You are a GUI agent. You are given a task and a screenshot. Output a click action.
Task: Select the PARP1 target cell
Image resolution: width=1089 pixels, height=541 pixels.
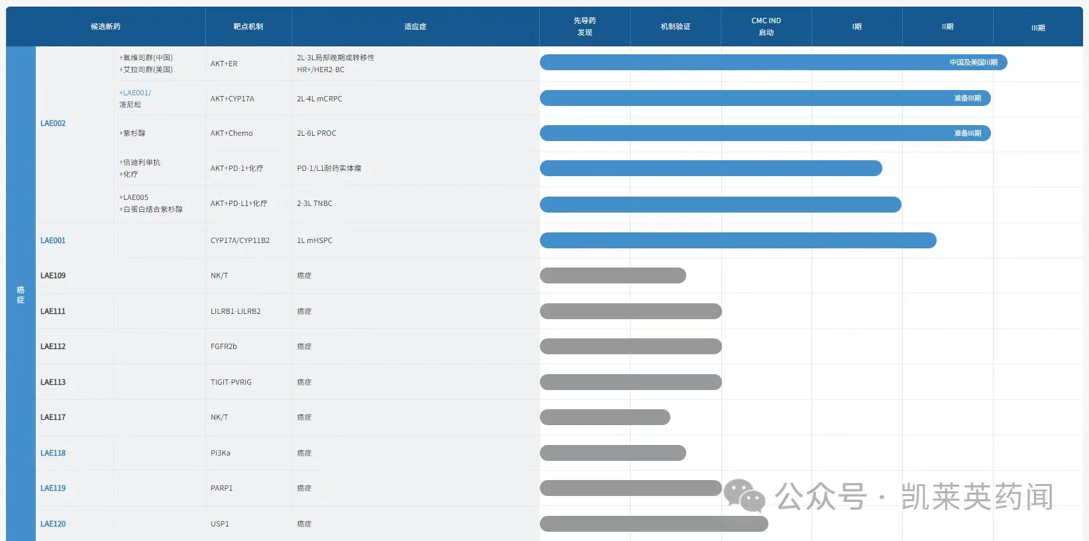[222, 488]
